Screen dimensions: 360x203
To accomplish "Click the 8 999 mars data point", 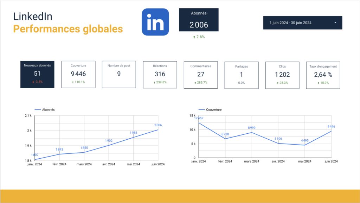I will pyautogui.click(x=252, y=132).
